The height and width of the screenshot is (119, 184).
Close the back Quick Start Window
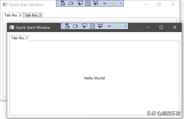pos(173,4)
